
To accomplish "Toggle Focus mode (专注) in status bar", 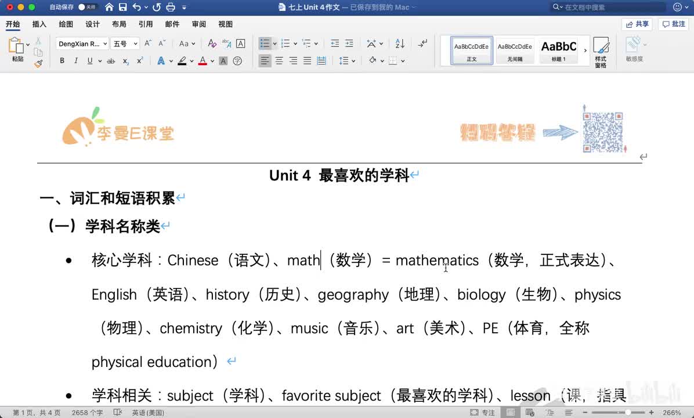I will pyautogui.click(x=482, y=412).
